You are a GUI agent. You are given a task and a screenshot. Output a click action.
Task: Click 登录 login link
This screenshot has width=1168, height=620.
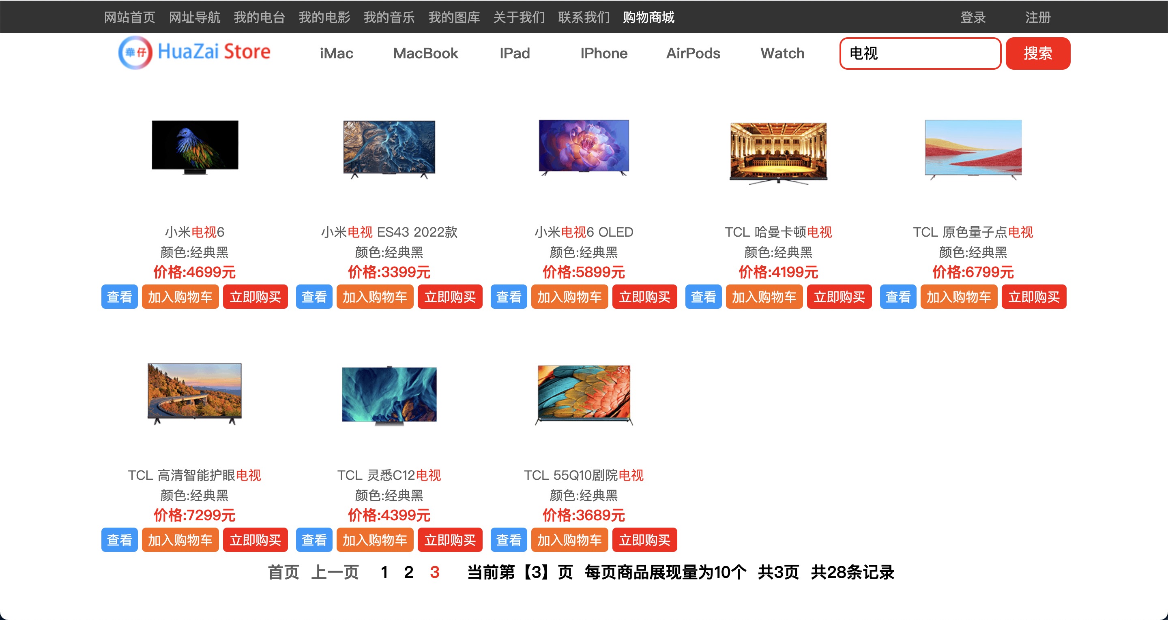(973, 17)
